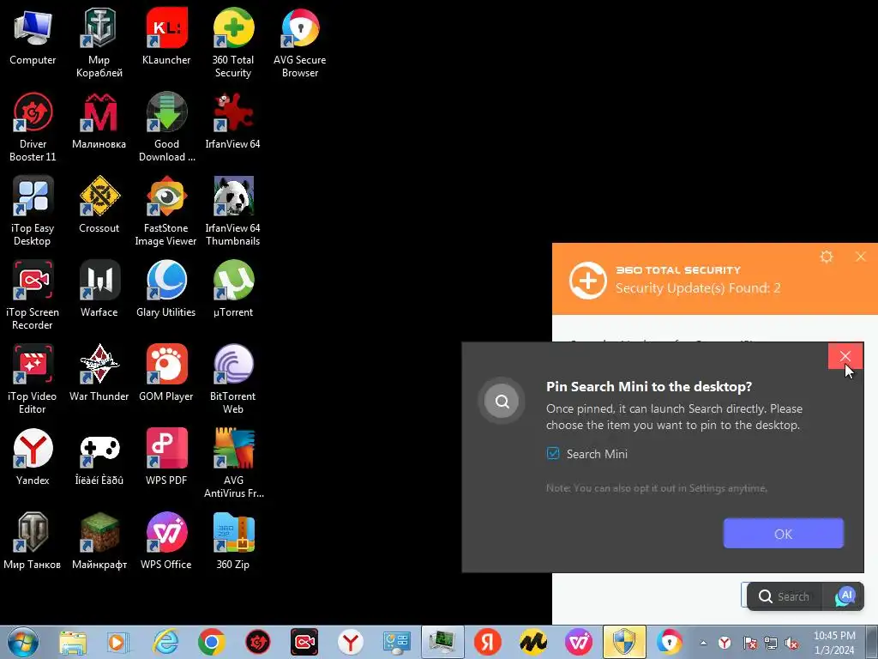
Task: Open the yellow scribble taskbar application
Action: 533,642
